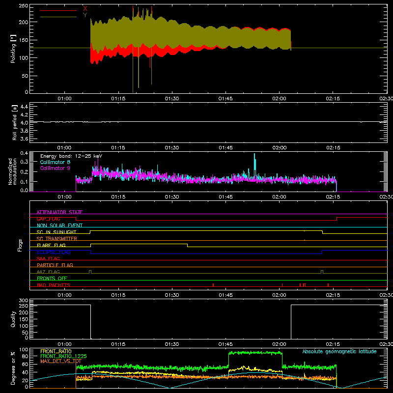Select the "Normalized modulation" axis label
Screen dimensions: 393x393
(12, 171)
